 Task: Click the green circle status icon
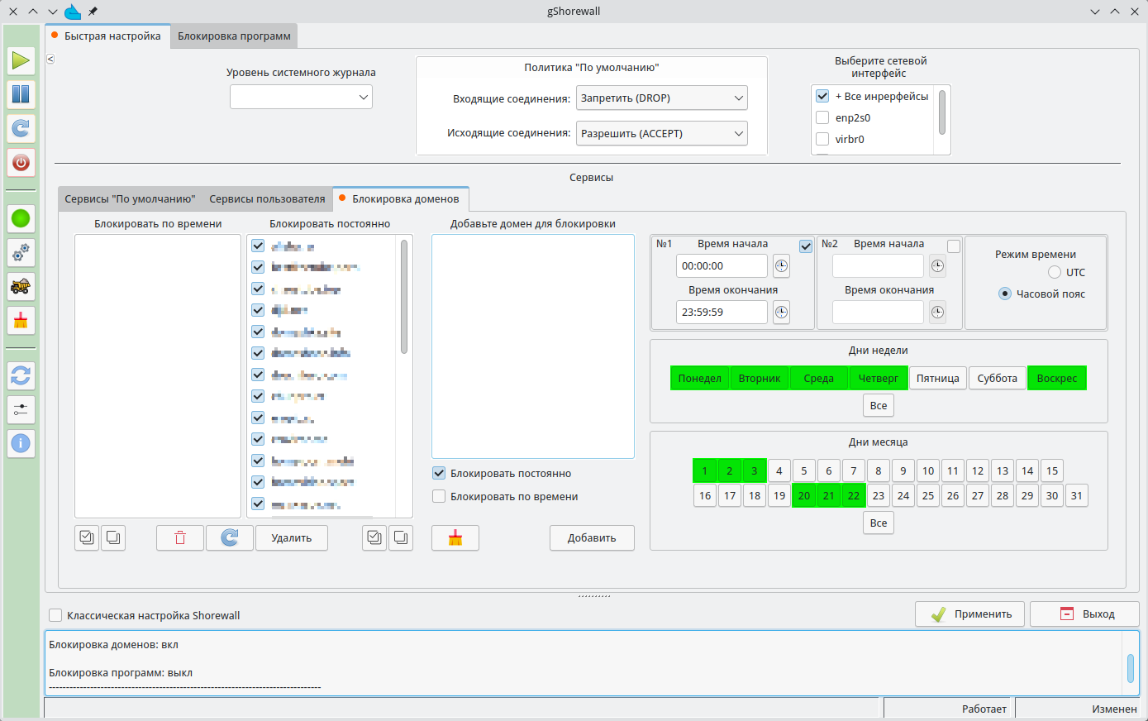pyautogui.click(x=21, y=218)
